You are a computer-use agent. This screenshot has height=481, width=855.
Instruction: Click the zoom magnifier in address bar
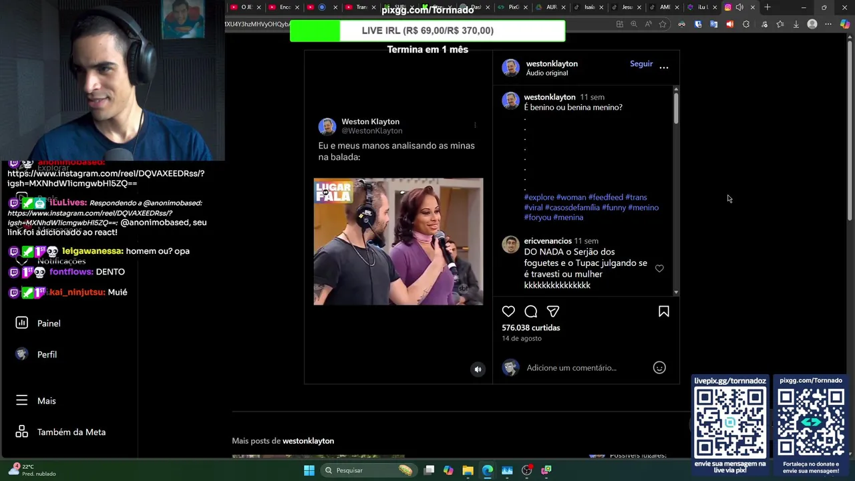point(634,24)
